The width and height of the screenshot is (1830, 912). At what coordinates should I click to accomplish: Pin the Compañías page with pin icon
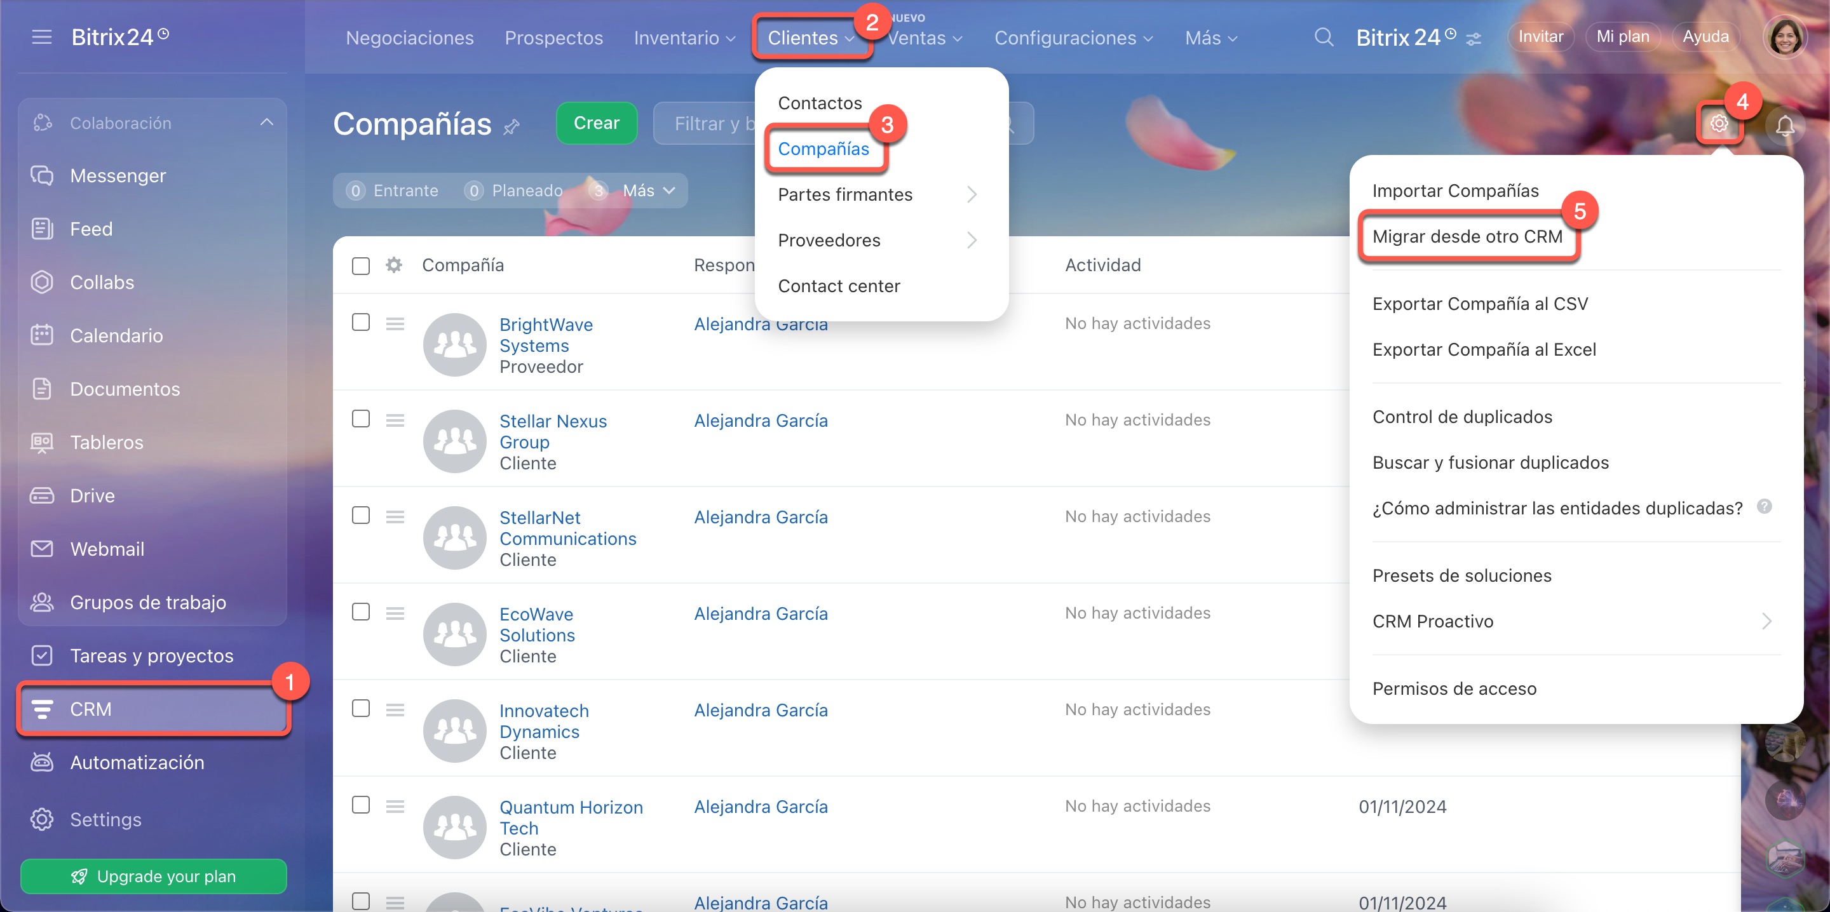(512, 127)
